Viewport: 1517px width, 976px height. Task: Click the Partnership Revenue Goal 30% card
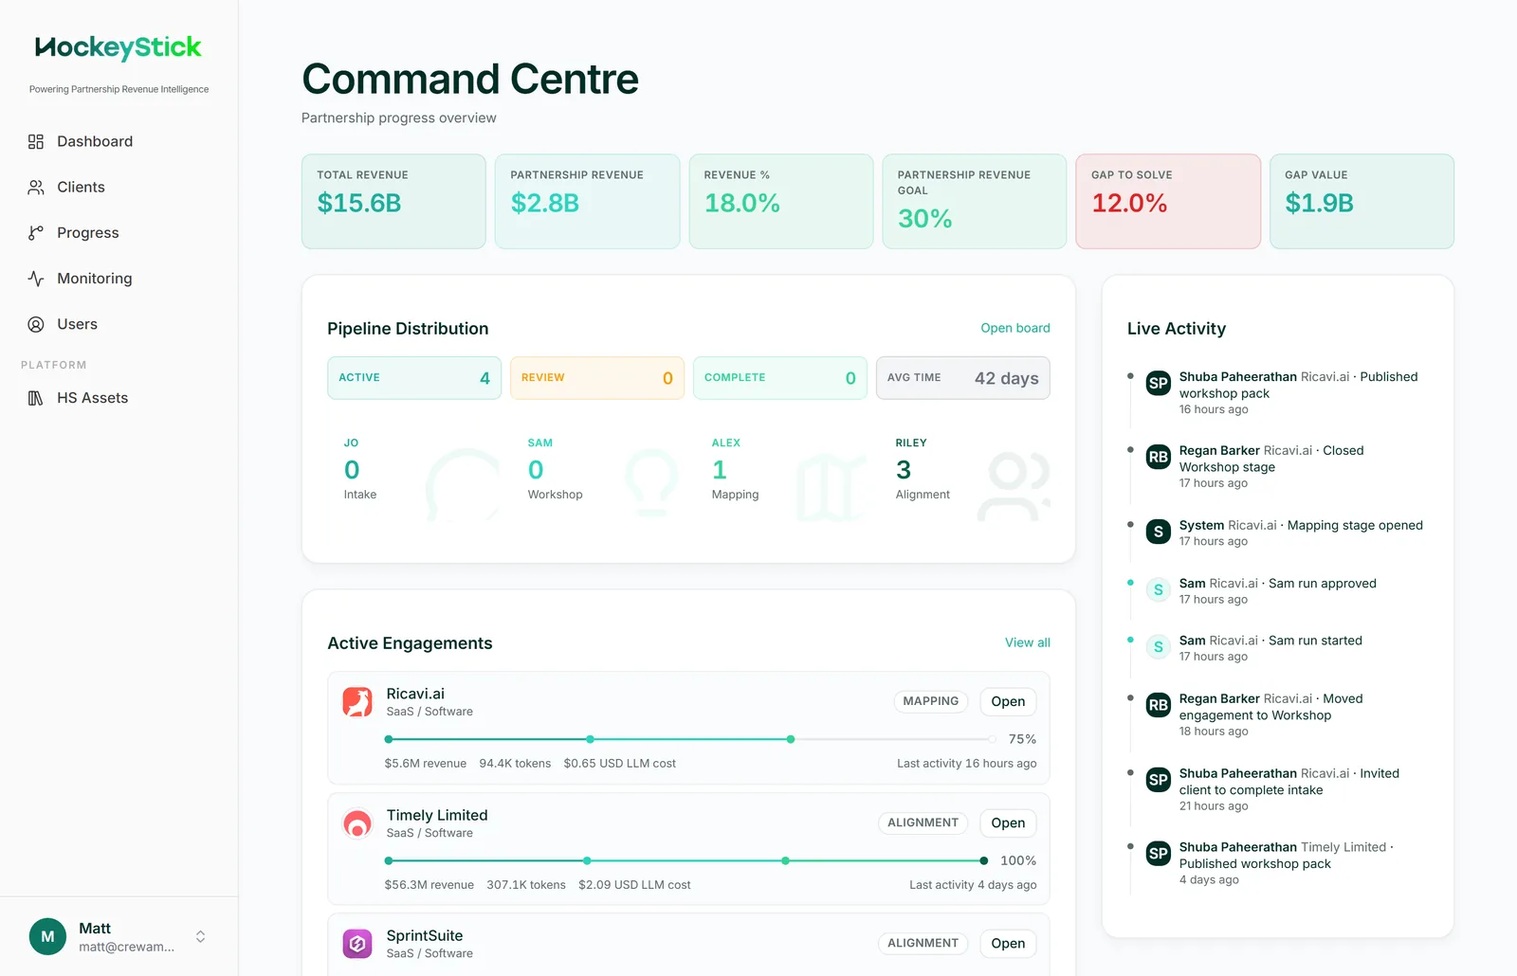[x=975, y=202]
